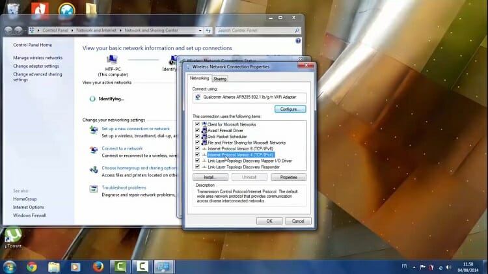Click the Control Panel forward arrow
Screen dimensions: 488x274
coord(18,30)
